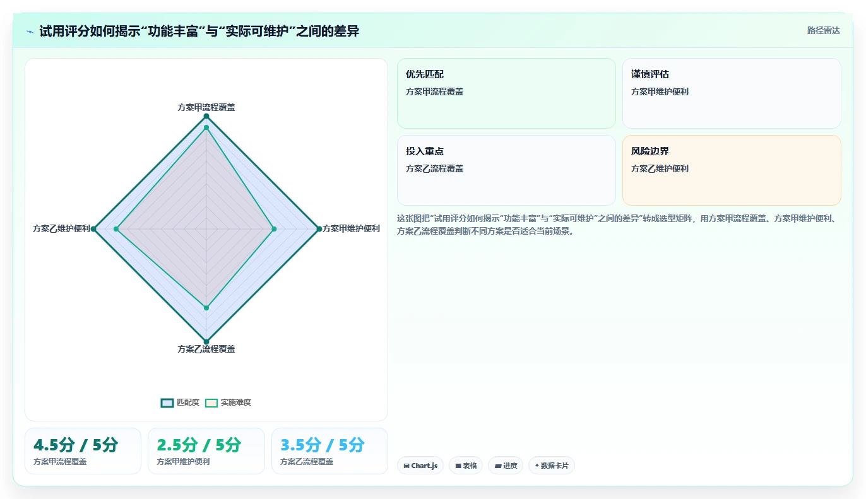Open the 谨慎评估 card
The image size is (866, 499).
point(732,93)
